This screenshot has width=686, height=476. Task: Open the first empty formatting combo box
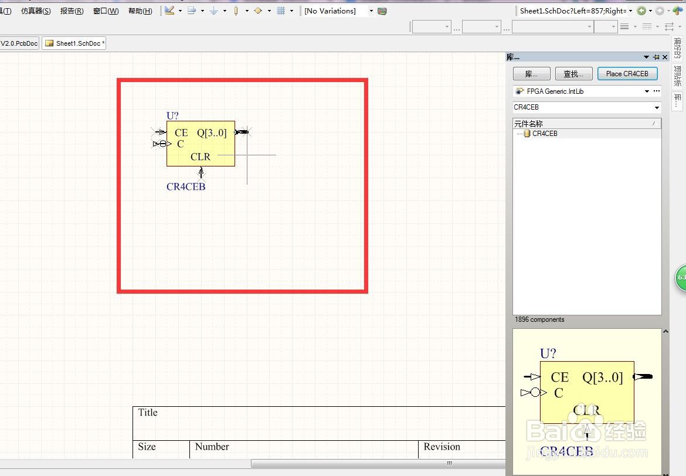coord(432,27)
